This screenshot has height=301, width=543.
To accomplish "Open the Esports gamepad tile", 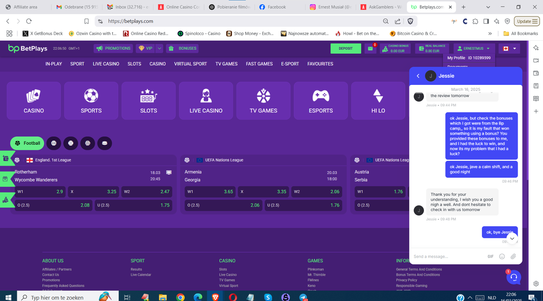I will click(321, 101).
